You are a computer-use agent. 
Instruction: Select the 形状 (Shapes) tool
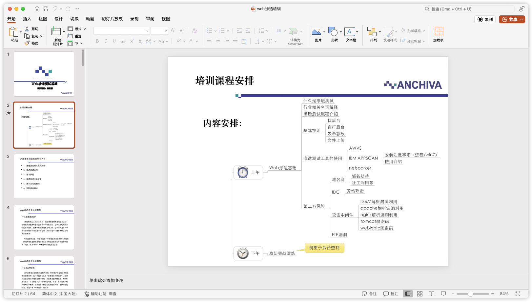(x=333, y=31)
